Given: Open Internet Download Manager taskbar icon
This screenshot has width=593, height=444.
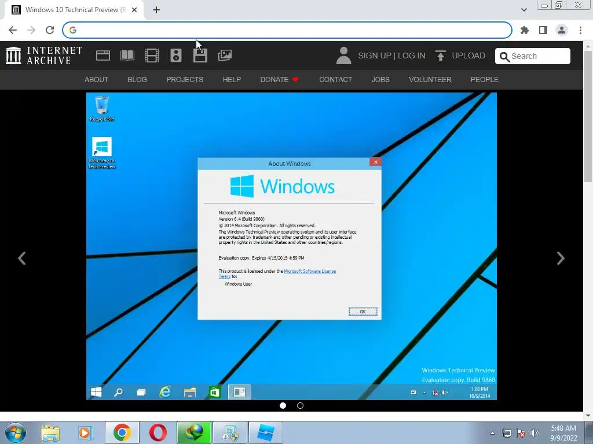Looking at the screenshot, I should pyautogui.click(x=194, y=432).
